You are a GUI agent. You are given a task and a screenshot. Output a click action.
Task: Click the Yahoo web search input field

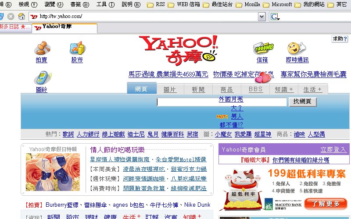pos(222,102)
